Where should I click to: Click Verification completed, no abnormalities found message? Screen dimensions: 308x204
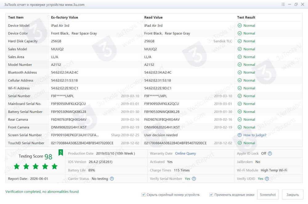(x=42, y=192)
